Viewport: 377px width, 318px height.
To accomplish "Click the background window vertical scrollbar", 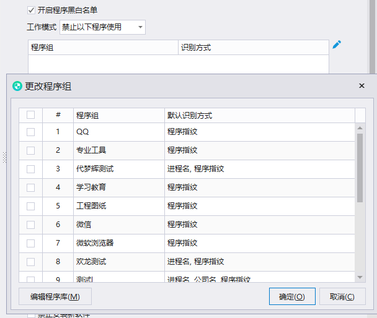I will point(372,36).
